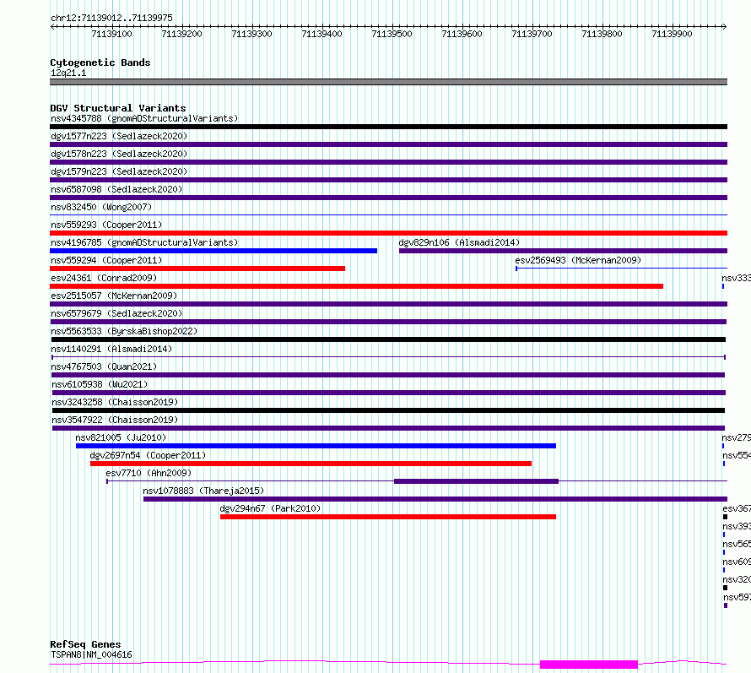
Task: Click the chr12:71139012..71139975 range label
Action: [x=111, y=18]
